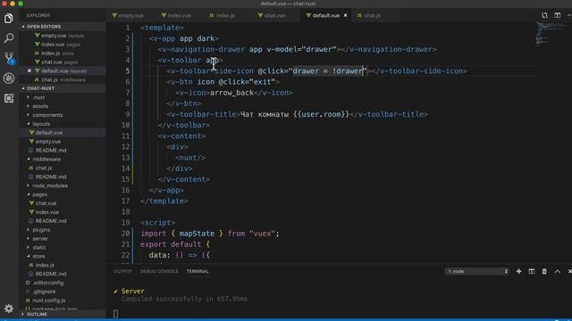Screen dimensions: 572x321
Task: Select default.vue under layouts folder
Action: (x=63, y=133)
